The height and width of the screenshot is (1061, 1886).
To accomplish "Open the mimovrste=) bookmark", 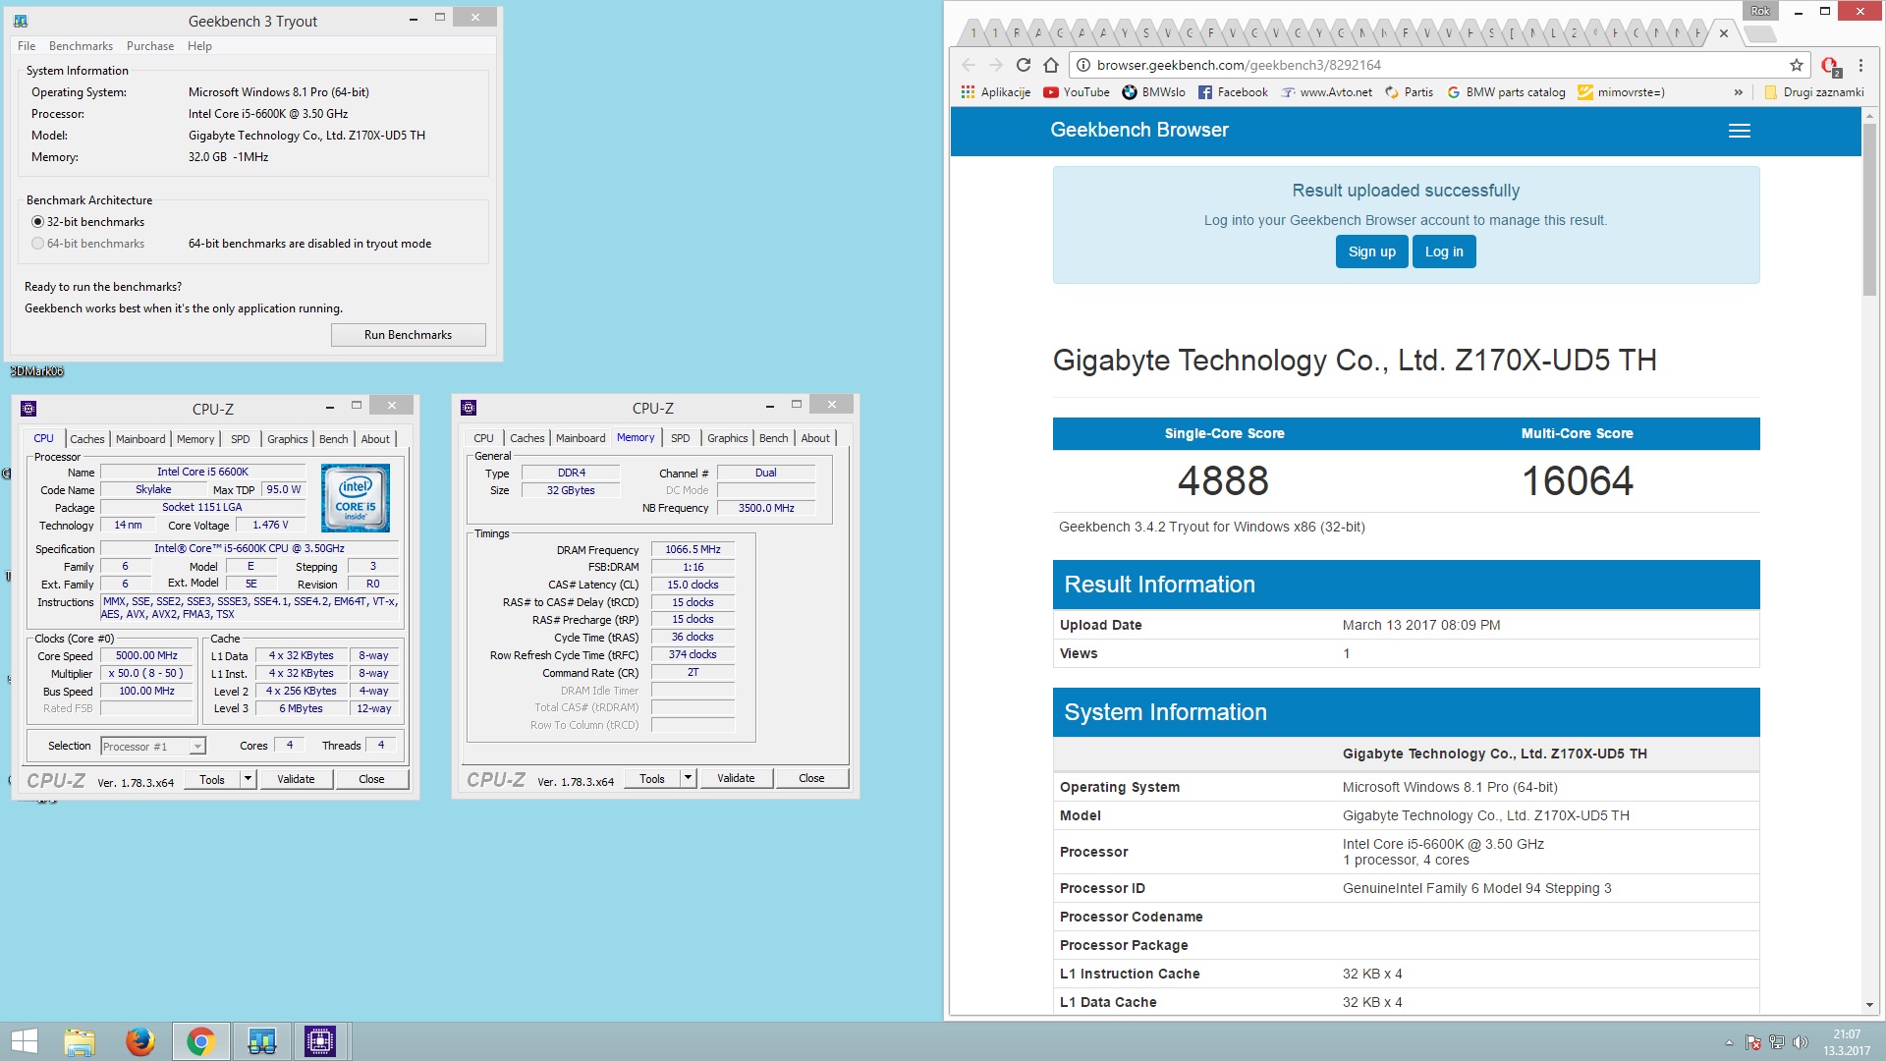I will (1621, 92).
